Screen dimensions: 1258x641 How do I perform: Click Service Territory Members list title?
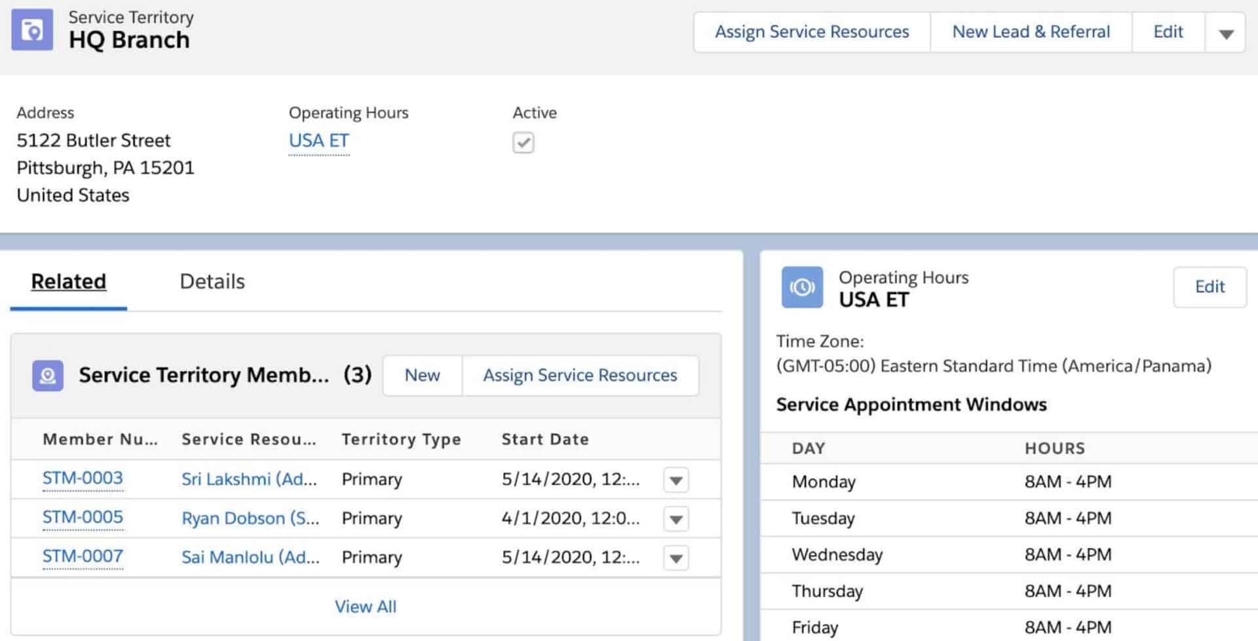click(204, 375)
